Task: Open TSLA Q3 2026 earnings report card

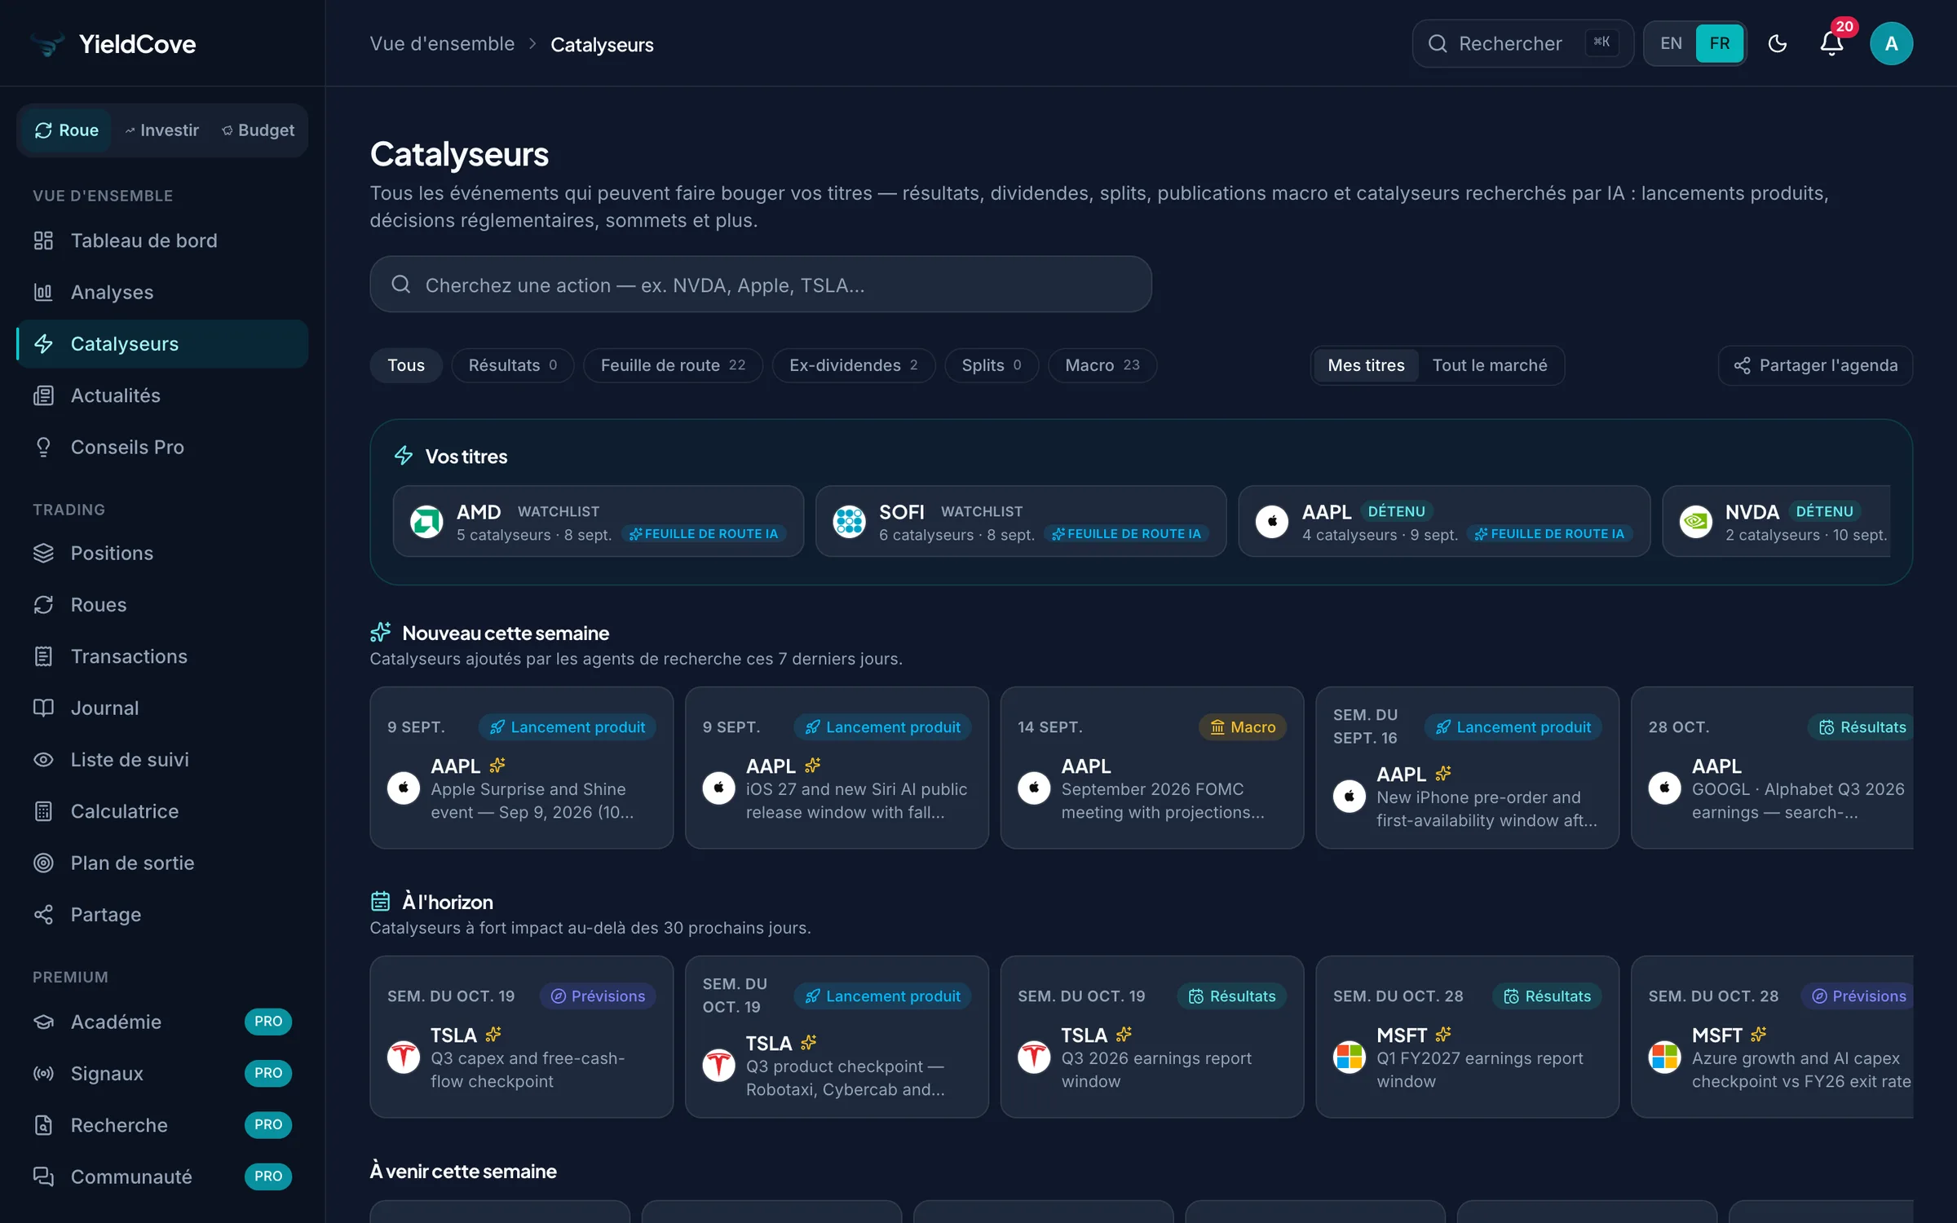Action: [x=1152, y=1036]
